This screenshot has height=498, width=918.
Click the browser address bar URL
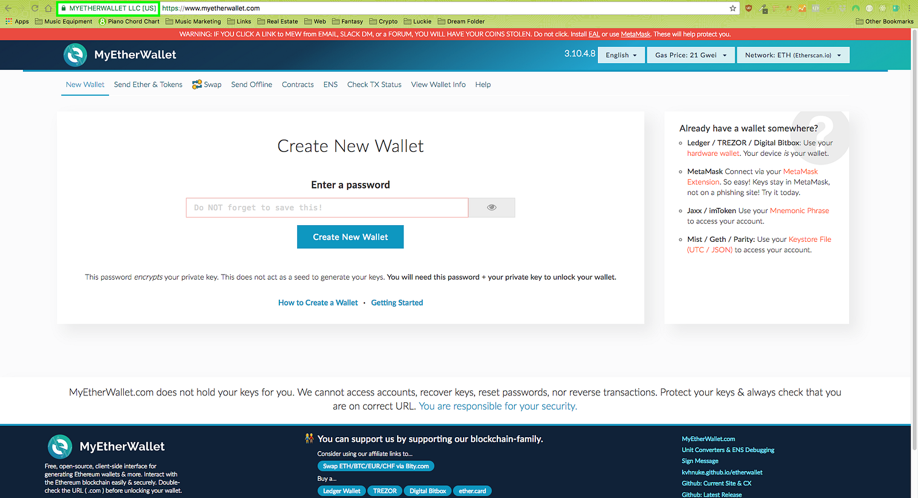tap(211, 9)
